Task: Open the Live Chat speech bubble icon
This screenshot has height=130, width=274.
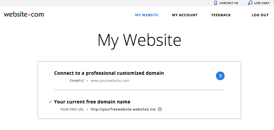Action: (250, 3)
